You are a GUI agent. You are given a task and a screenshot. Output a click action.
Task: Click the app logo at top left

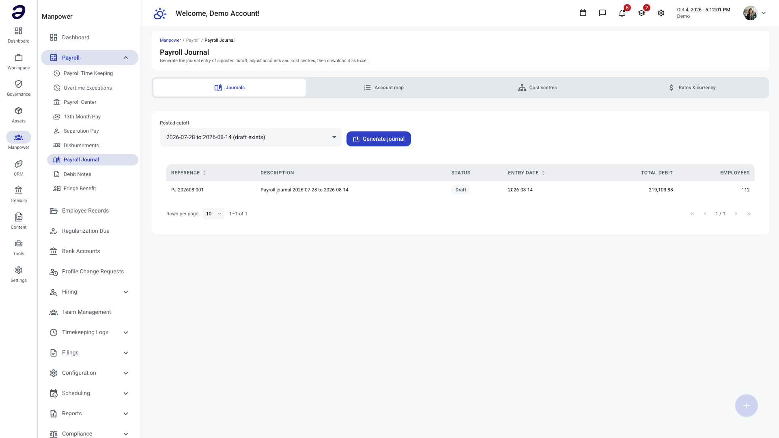tap(19, 12)
